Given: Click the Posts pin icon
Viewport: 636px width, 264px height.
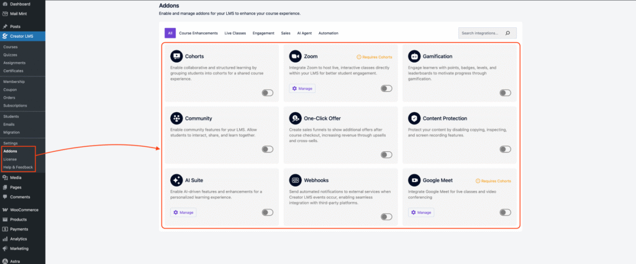Looking at the screenshot, I should click(5, 26).
